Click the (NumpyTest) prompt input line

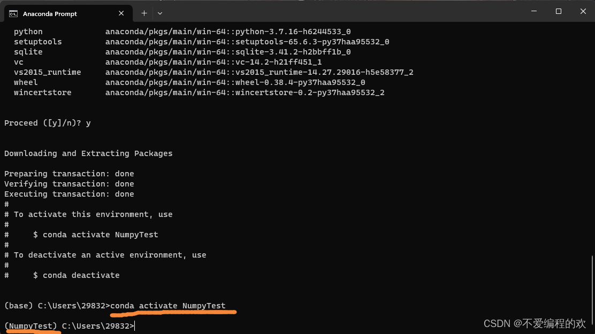click(70, 326)
